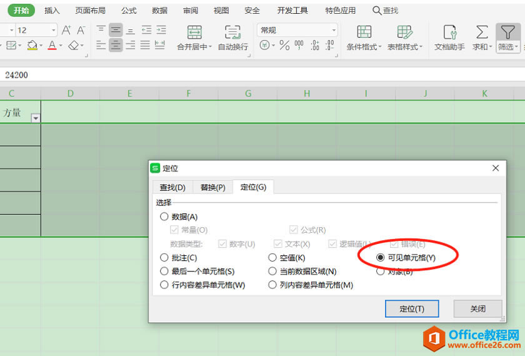
Task: Click fill color bucket icon
Action: tap(32, 45)
